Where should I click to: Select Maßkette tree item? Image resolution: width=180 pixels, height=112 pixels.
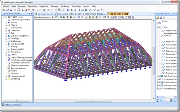tap(15, 74)
